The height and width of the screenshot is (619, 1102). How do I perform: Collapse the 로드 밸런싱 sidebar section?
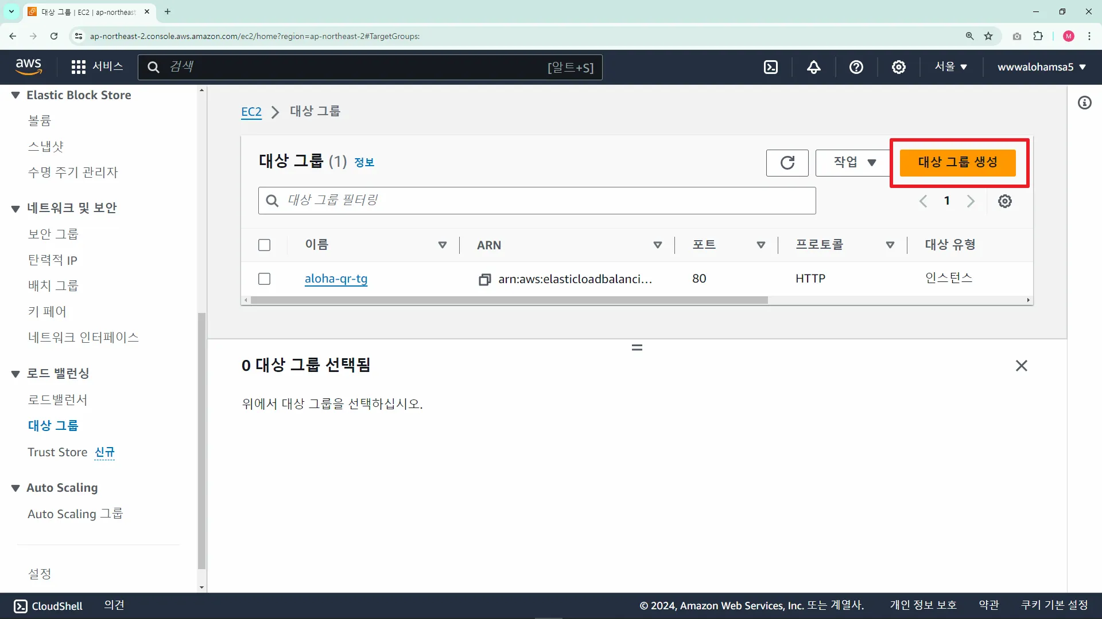click(x=15, y=374)
